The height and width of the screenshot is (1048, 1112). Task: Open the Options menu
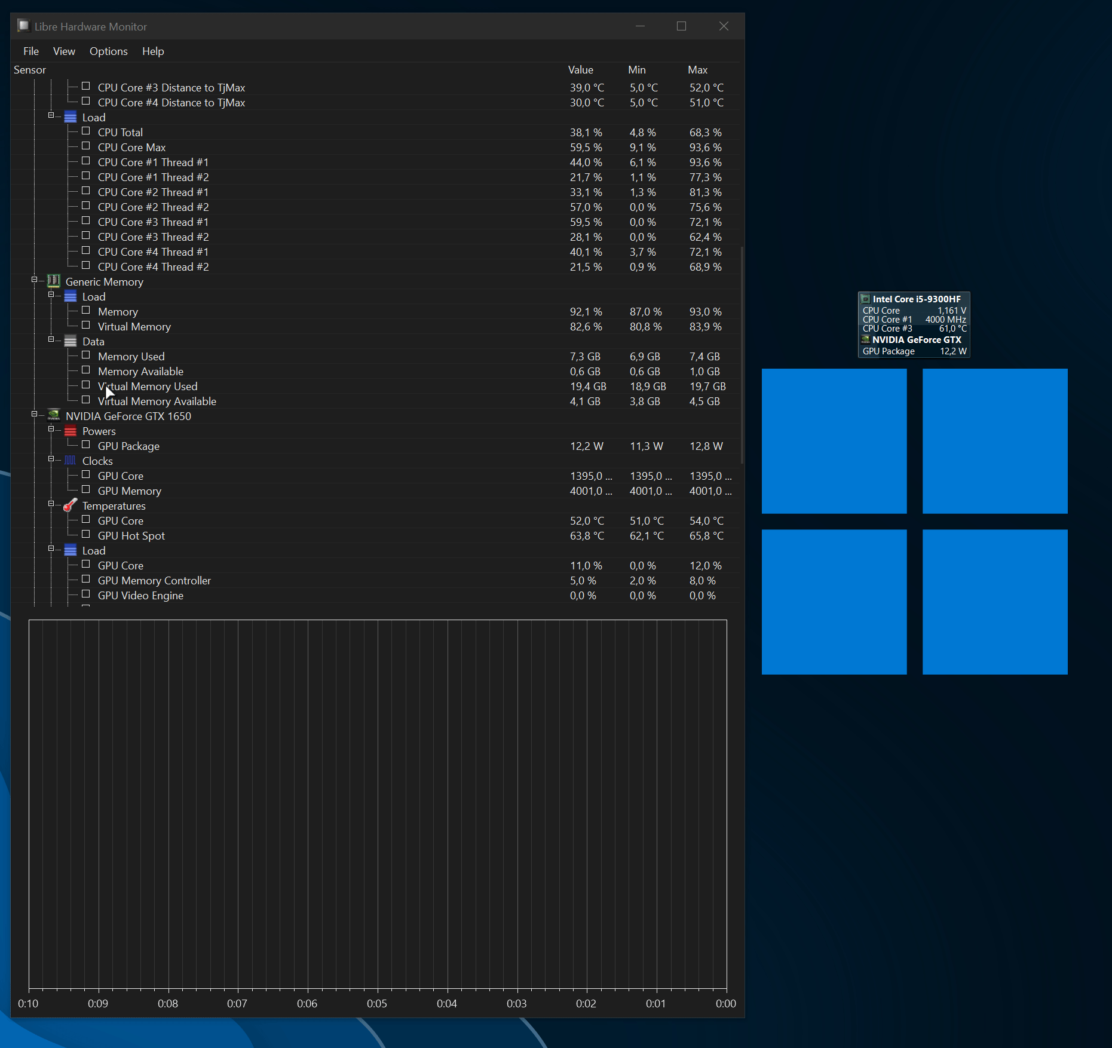pyautogui.click(x=109, y=51)
